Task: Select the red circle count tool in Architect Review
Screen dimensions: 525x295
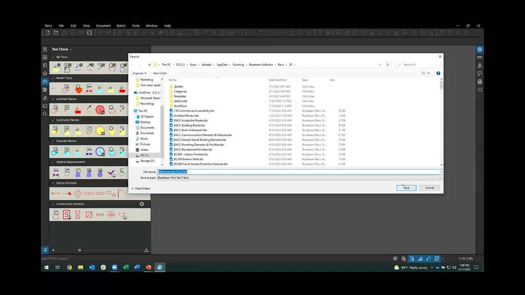Action: tap(100, 109)
